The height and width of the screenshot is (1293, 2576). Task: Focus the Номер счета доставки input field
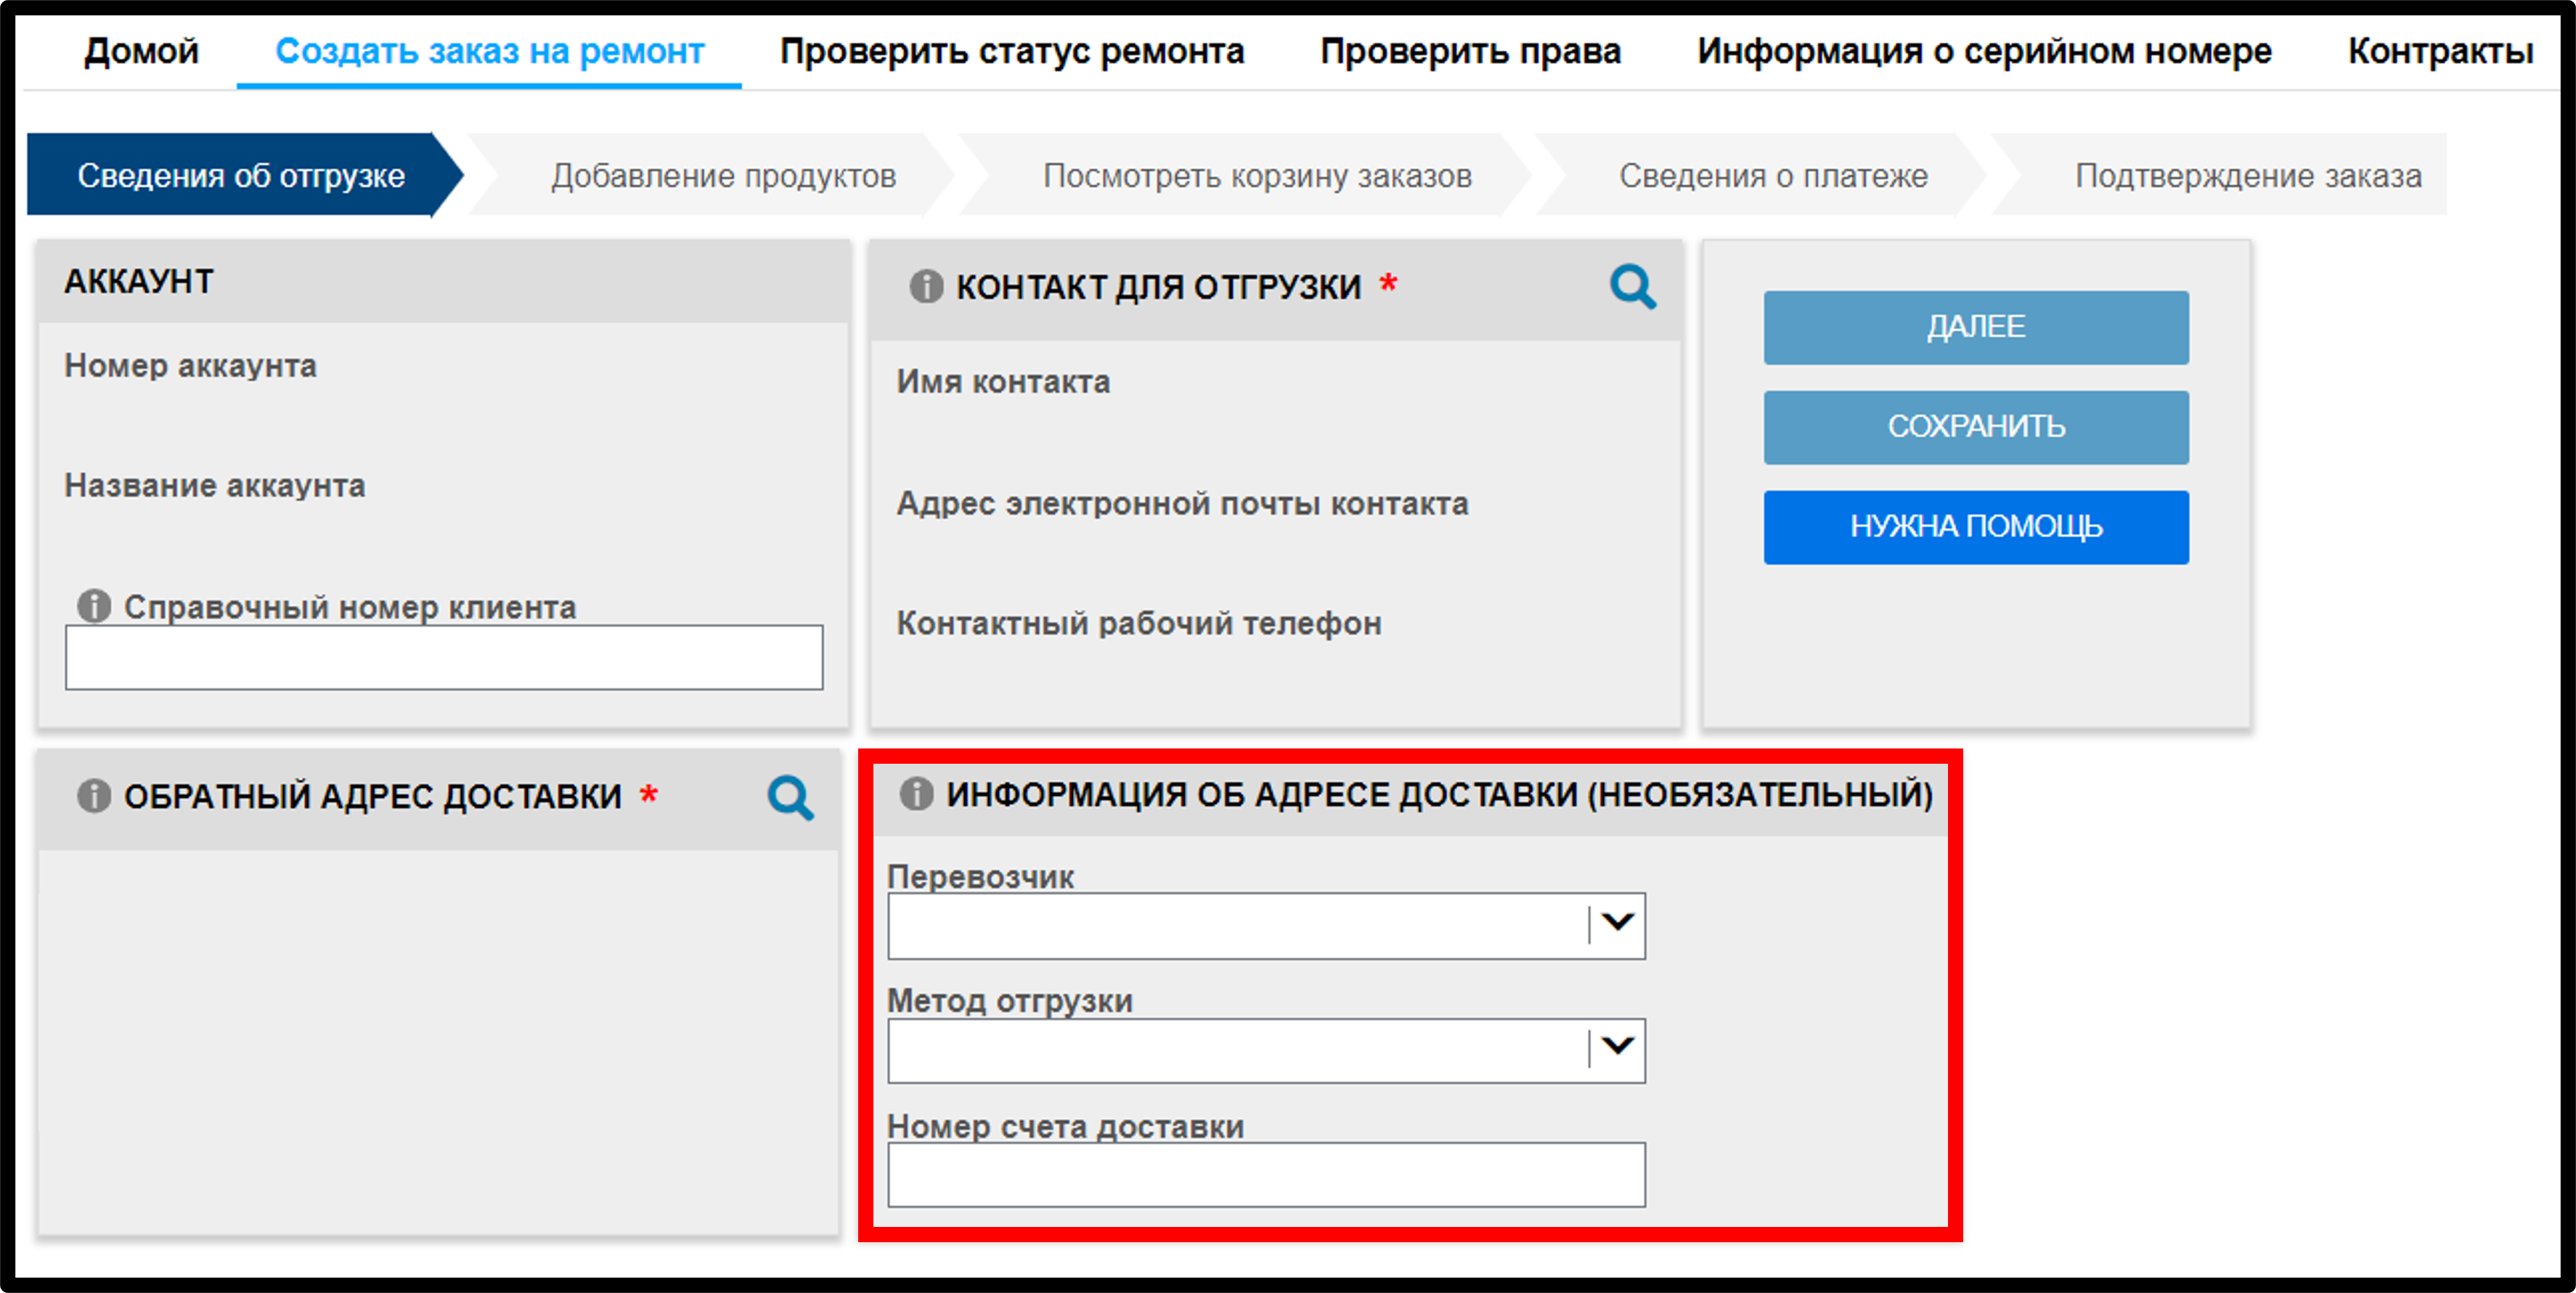tap(1266, 1174)
